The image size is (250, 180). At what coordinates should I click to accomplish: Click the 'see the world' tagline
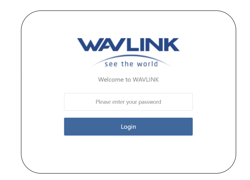(131, 64)
